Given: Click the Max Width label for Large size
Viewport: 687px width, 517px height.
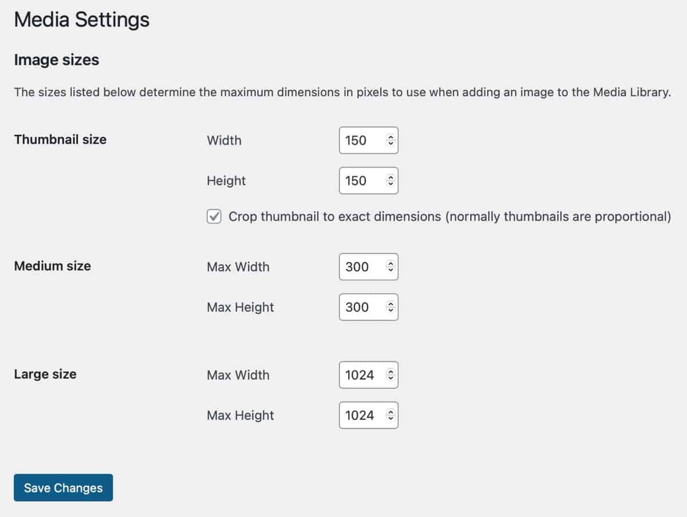Looking at the screenshot, I should click(x=238, y=375).
